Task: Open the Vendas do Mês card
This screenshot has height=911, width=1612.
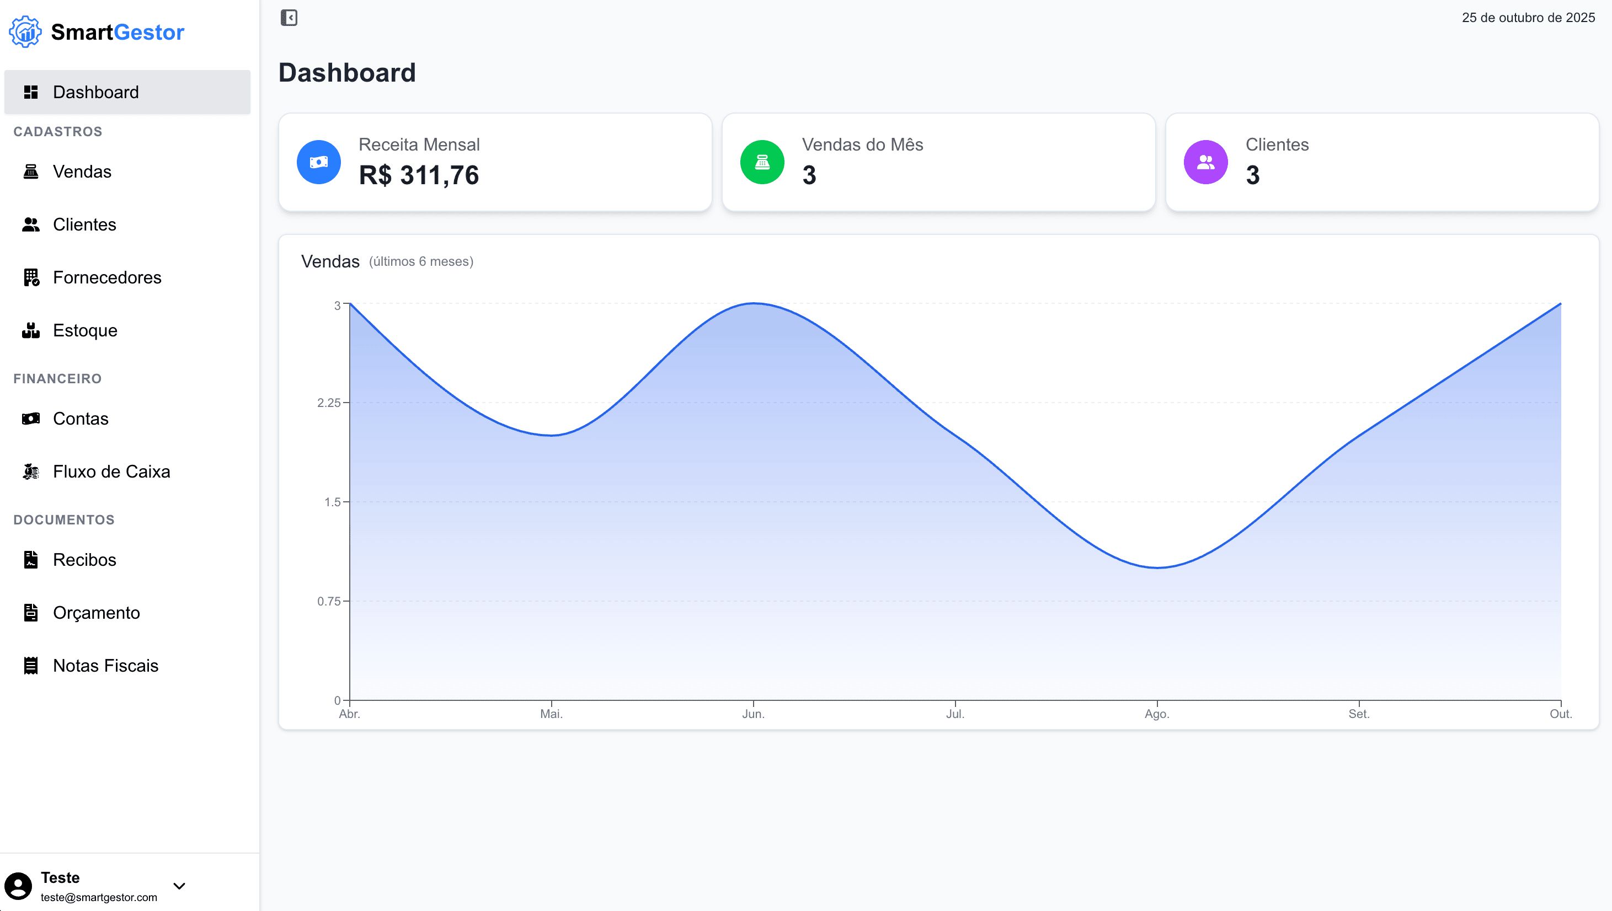Action: pyautogui.click(x=938, y=162)
